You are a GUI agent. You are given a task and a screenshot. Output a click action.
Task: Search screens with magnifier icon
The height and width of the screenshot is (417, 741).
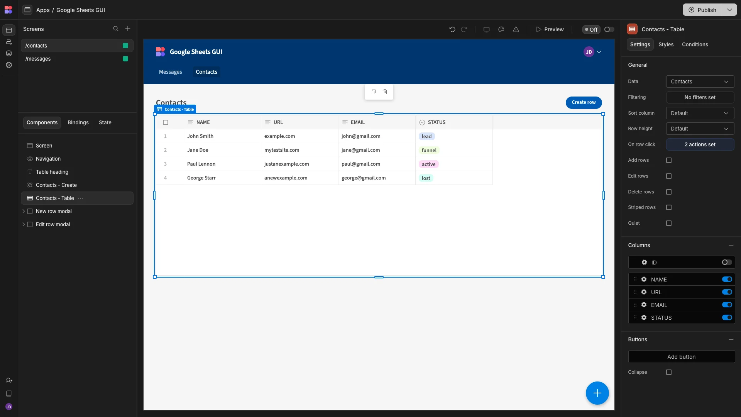tap(116, 29)
